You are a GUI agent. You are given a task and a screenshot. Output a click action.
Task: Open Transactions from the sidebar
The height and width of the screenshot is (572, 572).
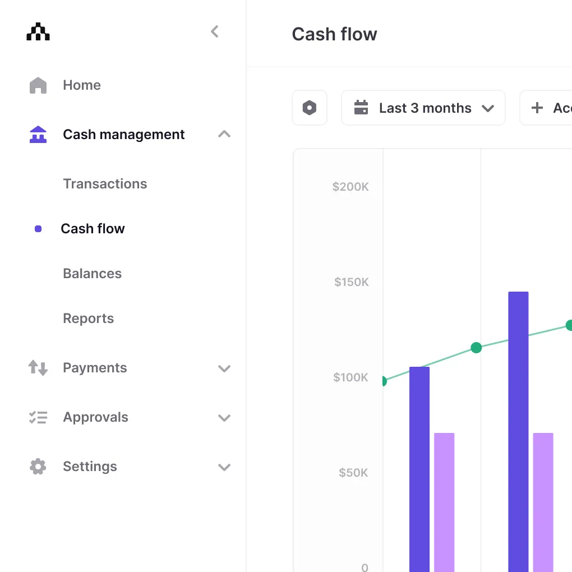click(105, 183)
